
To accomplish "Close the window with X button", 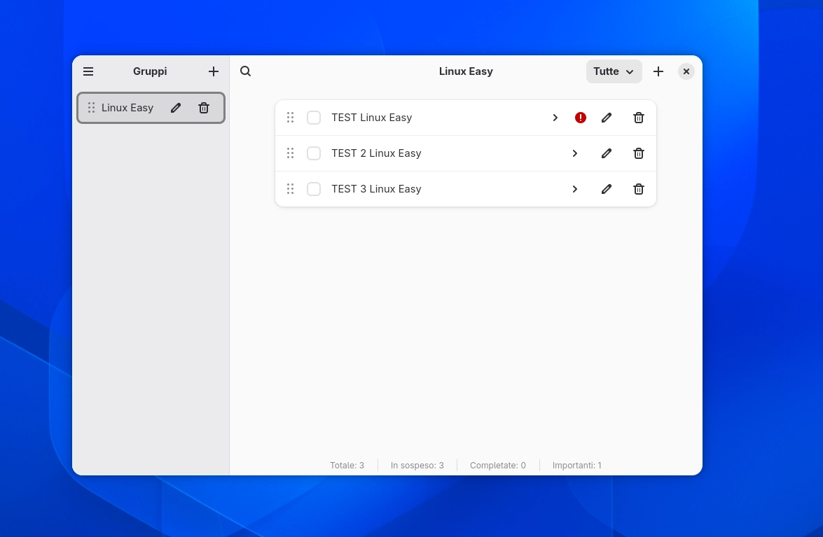I will coord(686,71).
